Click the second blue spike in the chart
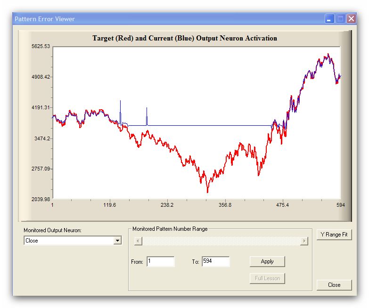Image resolution: width=369 pixels, height=308 pixels. 147,114
